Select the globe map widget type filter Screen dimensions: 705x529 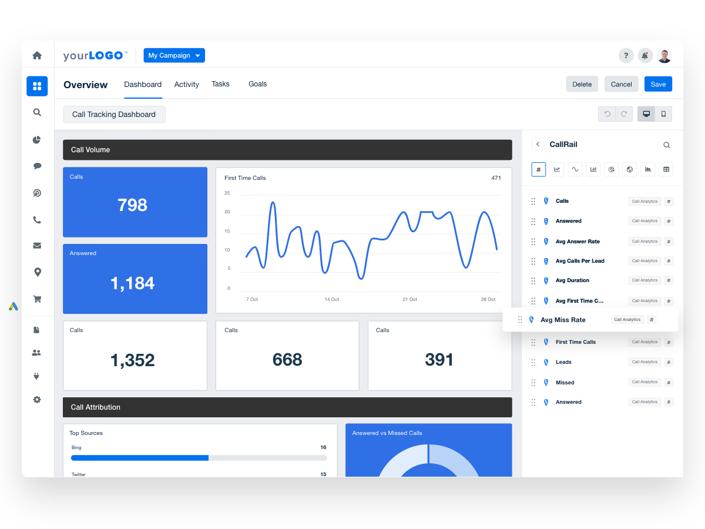click(630, 169)
